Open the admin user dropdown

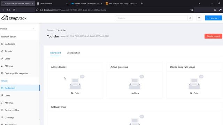point(213,18)
